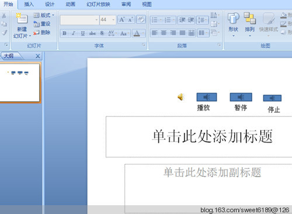Viewport: 292px width, 214px height.
Task: Click the Cut scissors icon
Action: [4, 16]
